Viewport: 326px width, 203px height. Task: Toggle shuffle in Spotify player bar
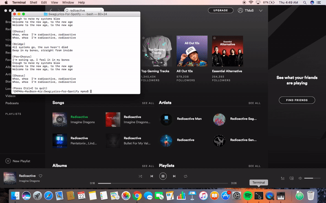coord(140,176)
